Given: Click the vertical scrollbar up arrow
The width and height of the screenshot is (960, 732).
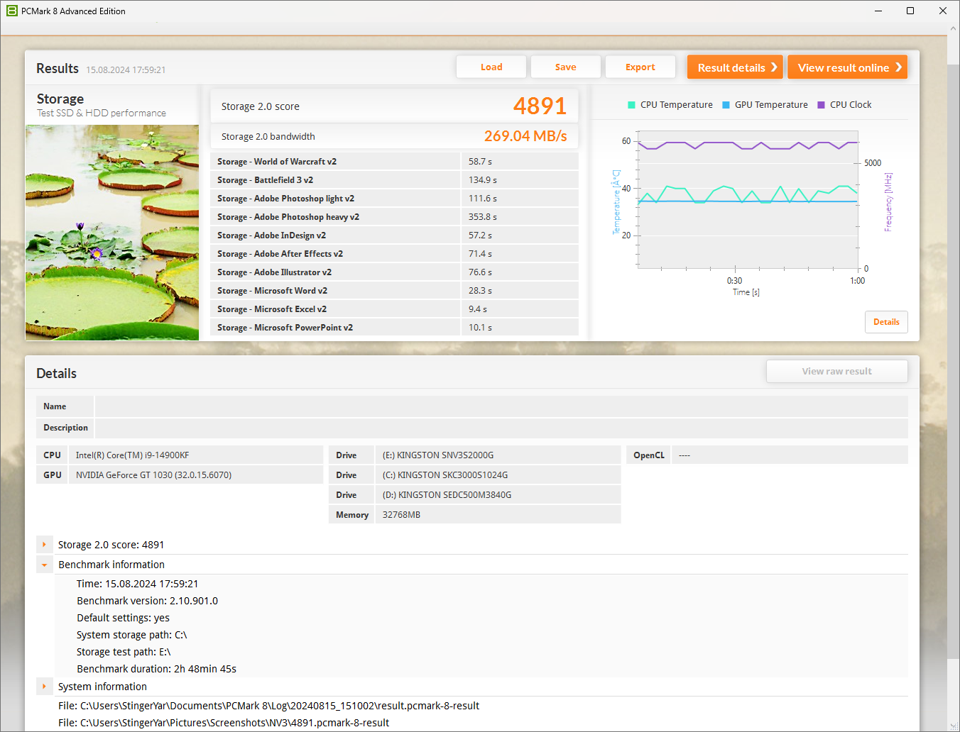Looking at the screenshot, I should (954, 29).
